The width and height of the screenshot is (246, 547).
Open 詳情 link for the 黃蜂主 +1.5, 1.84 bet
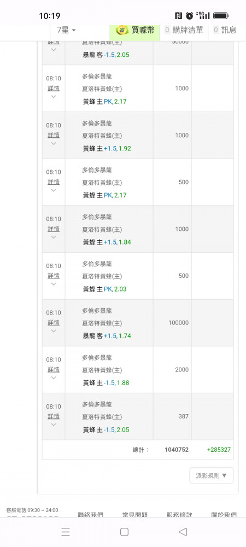54,229
